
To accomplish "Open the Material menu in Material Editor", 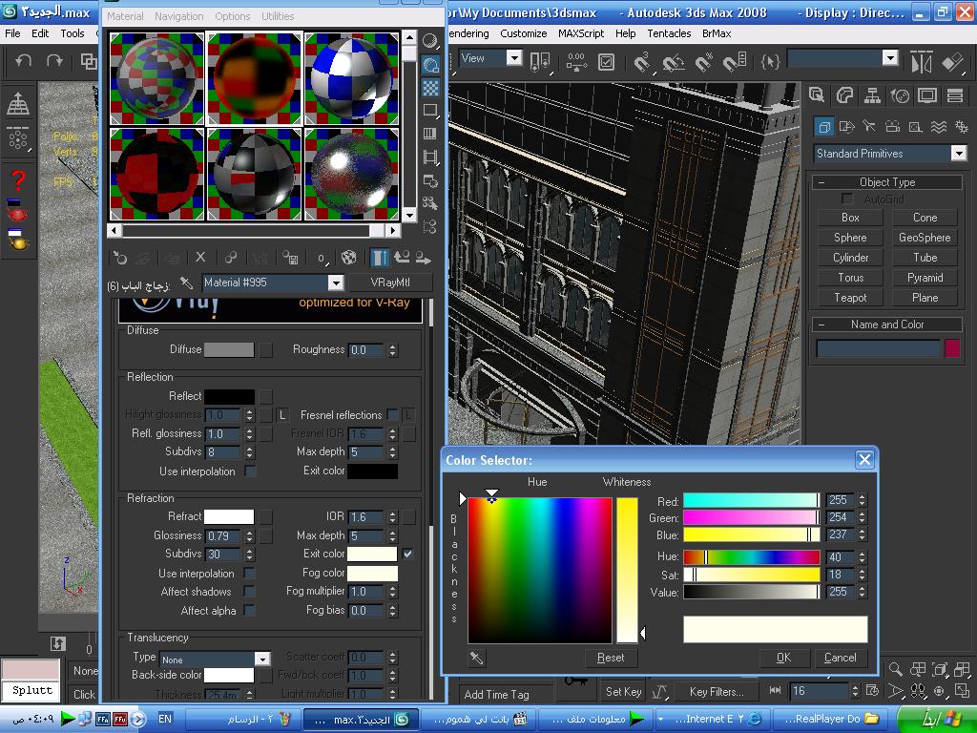I will click(125, 16).
